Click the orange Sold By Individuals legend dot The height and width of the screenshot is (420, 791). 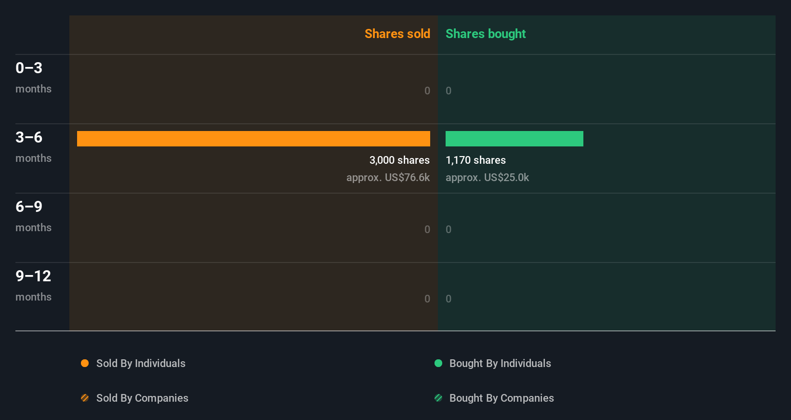pos(85,363)
